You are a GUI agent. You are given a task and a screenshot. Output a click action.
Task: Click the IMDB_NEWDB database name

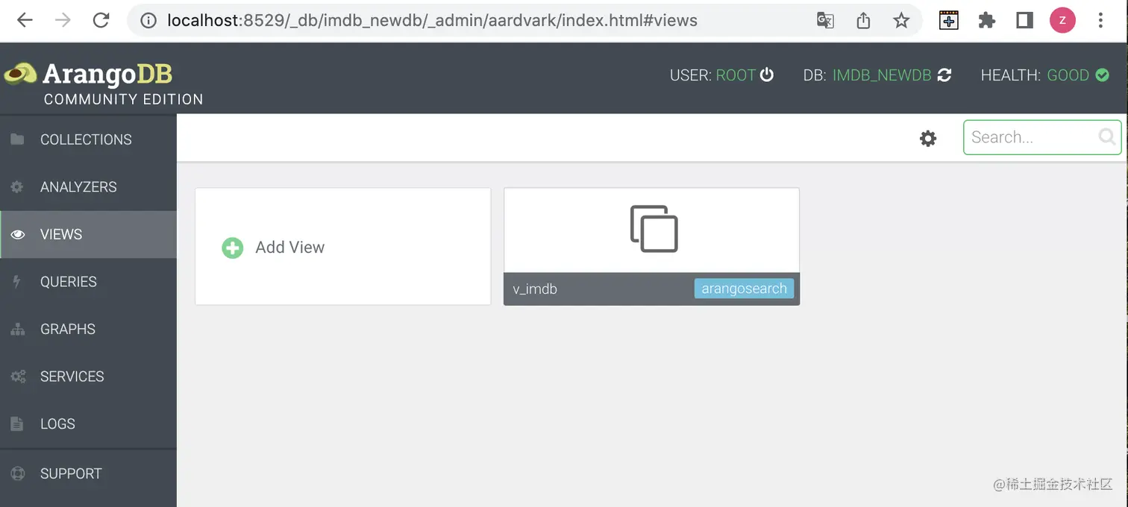(x=882, y=75)
